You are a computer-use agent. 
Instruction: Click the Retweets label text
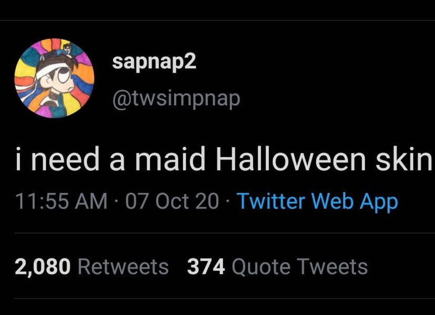pos(123,267)
